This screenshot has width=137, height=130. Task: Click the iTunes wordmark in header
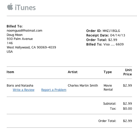tap(25, 8)
